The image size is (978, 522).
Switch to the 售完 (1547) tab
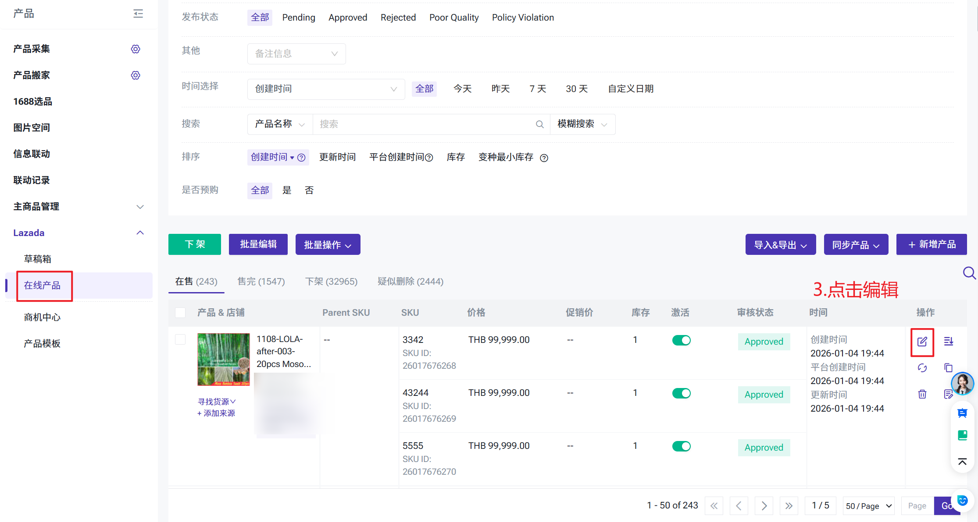261,282
